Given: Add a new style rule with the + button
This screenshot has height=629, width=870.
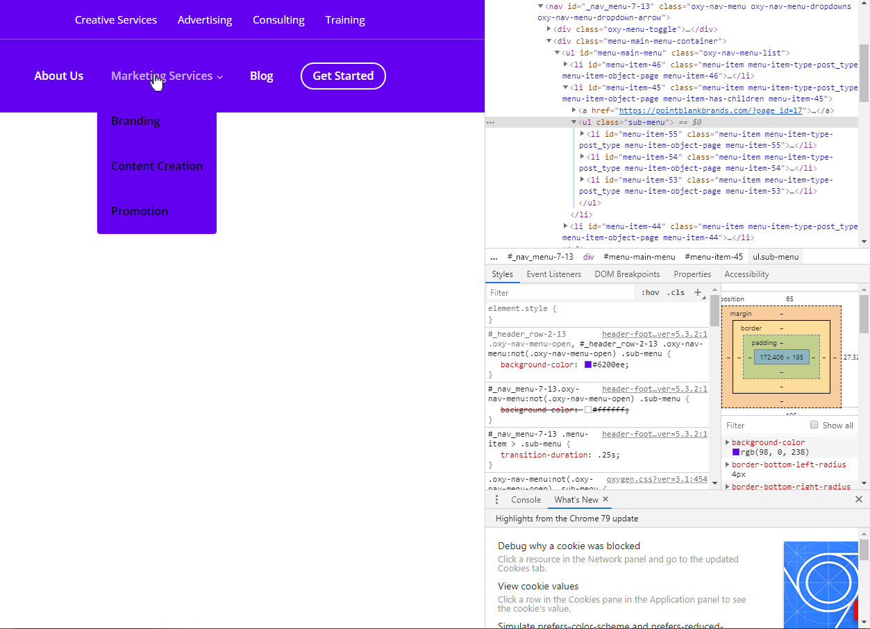Looking at the screenshot, I should coord(697,292).
